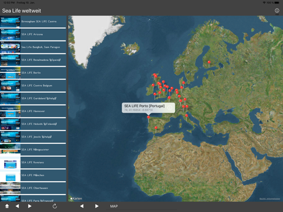This screenshot has height=212, width=283.
Task: Open SEA LIFE Benalmadena entry
Action: (33, 60)
